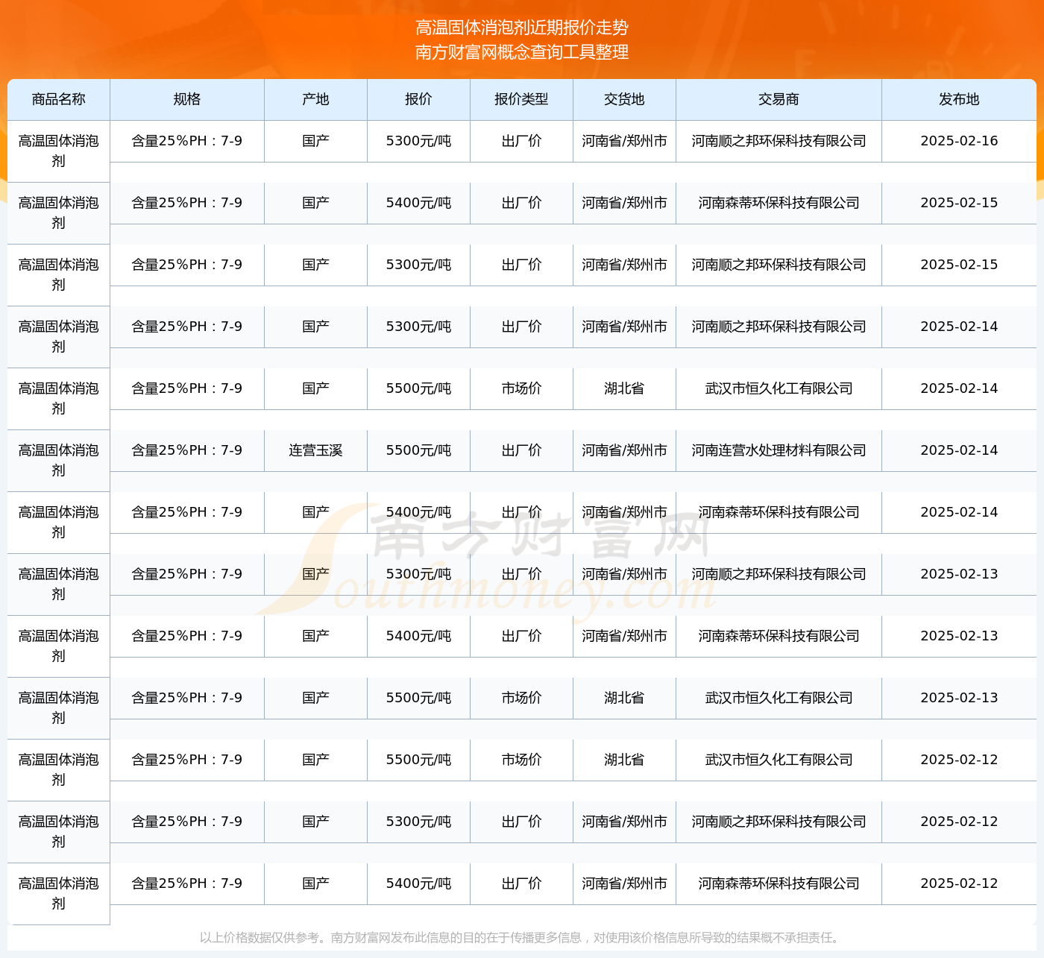The height and width of the screenshot is (958, 1044).
Task: Select 2025-02-14 date in the 河南森蒂 row
Action: click(x=959, y=512)
